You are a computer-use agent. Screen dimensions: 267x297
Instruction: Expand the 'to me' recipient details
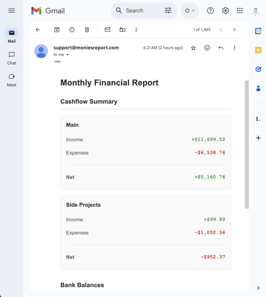(67, 55)
